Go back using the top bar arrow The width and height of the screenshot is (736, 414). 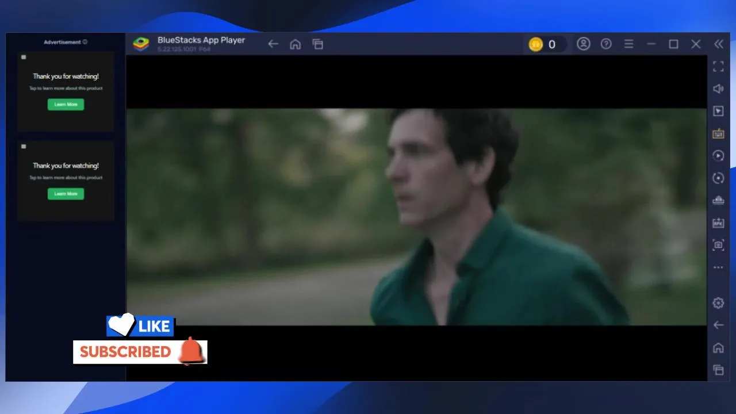coord(273,44)
